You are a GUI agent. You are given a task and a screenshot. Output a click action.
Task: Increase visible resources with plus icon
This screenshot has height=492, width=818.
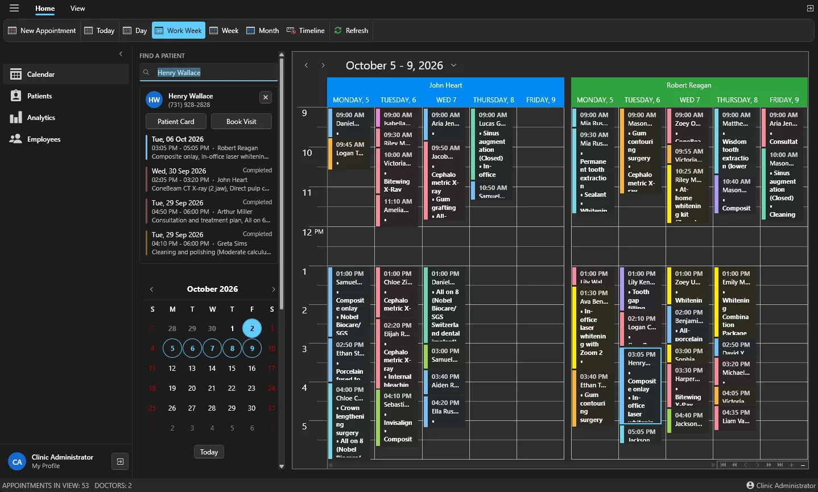pos(791,465)
